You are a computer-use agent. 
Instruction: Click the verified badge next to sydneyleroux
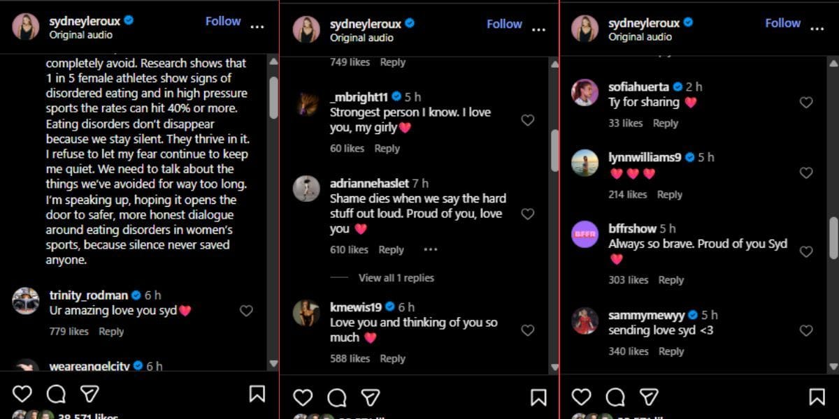point(127,22)
